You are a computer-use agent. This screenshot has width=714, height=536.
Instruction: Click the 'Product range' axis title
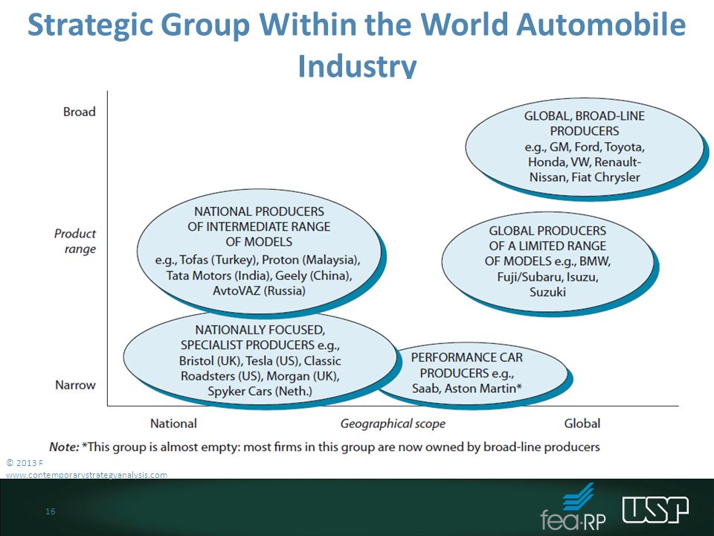tap(75, 241)
